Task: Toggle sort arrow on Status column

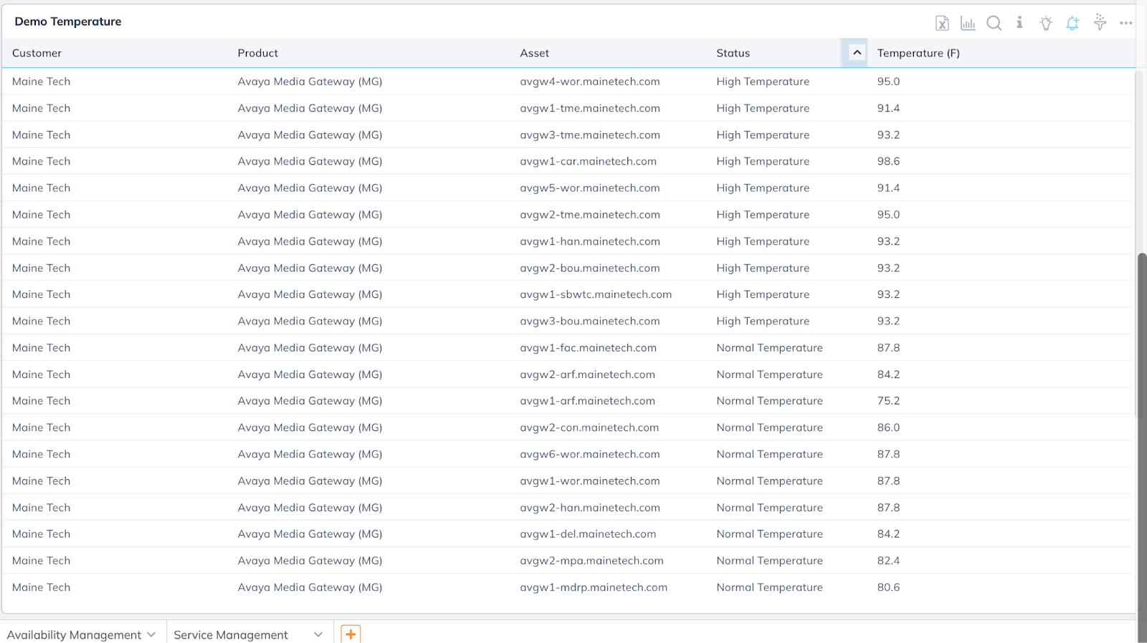Action: (x=856, y=53)
